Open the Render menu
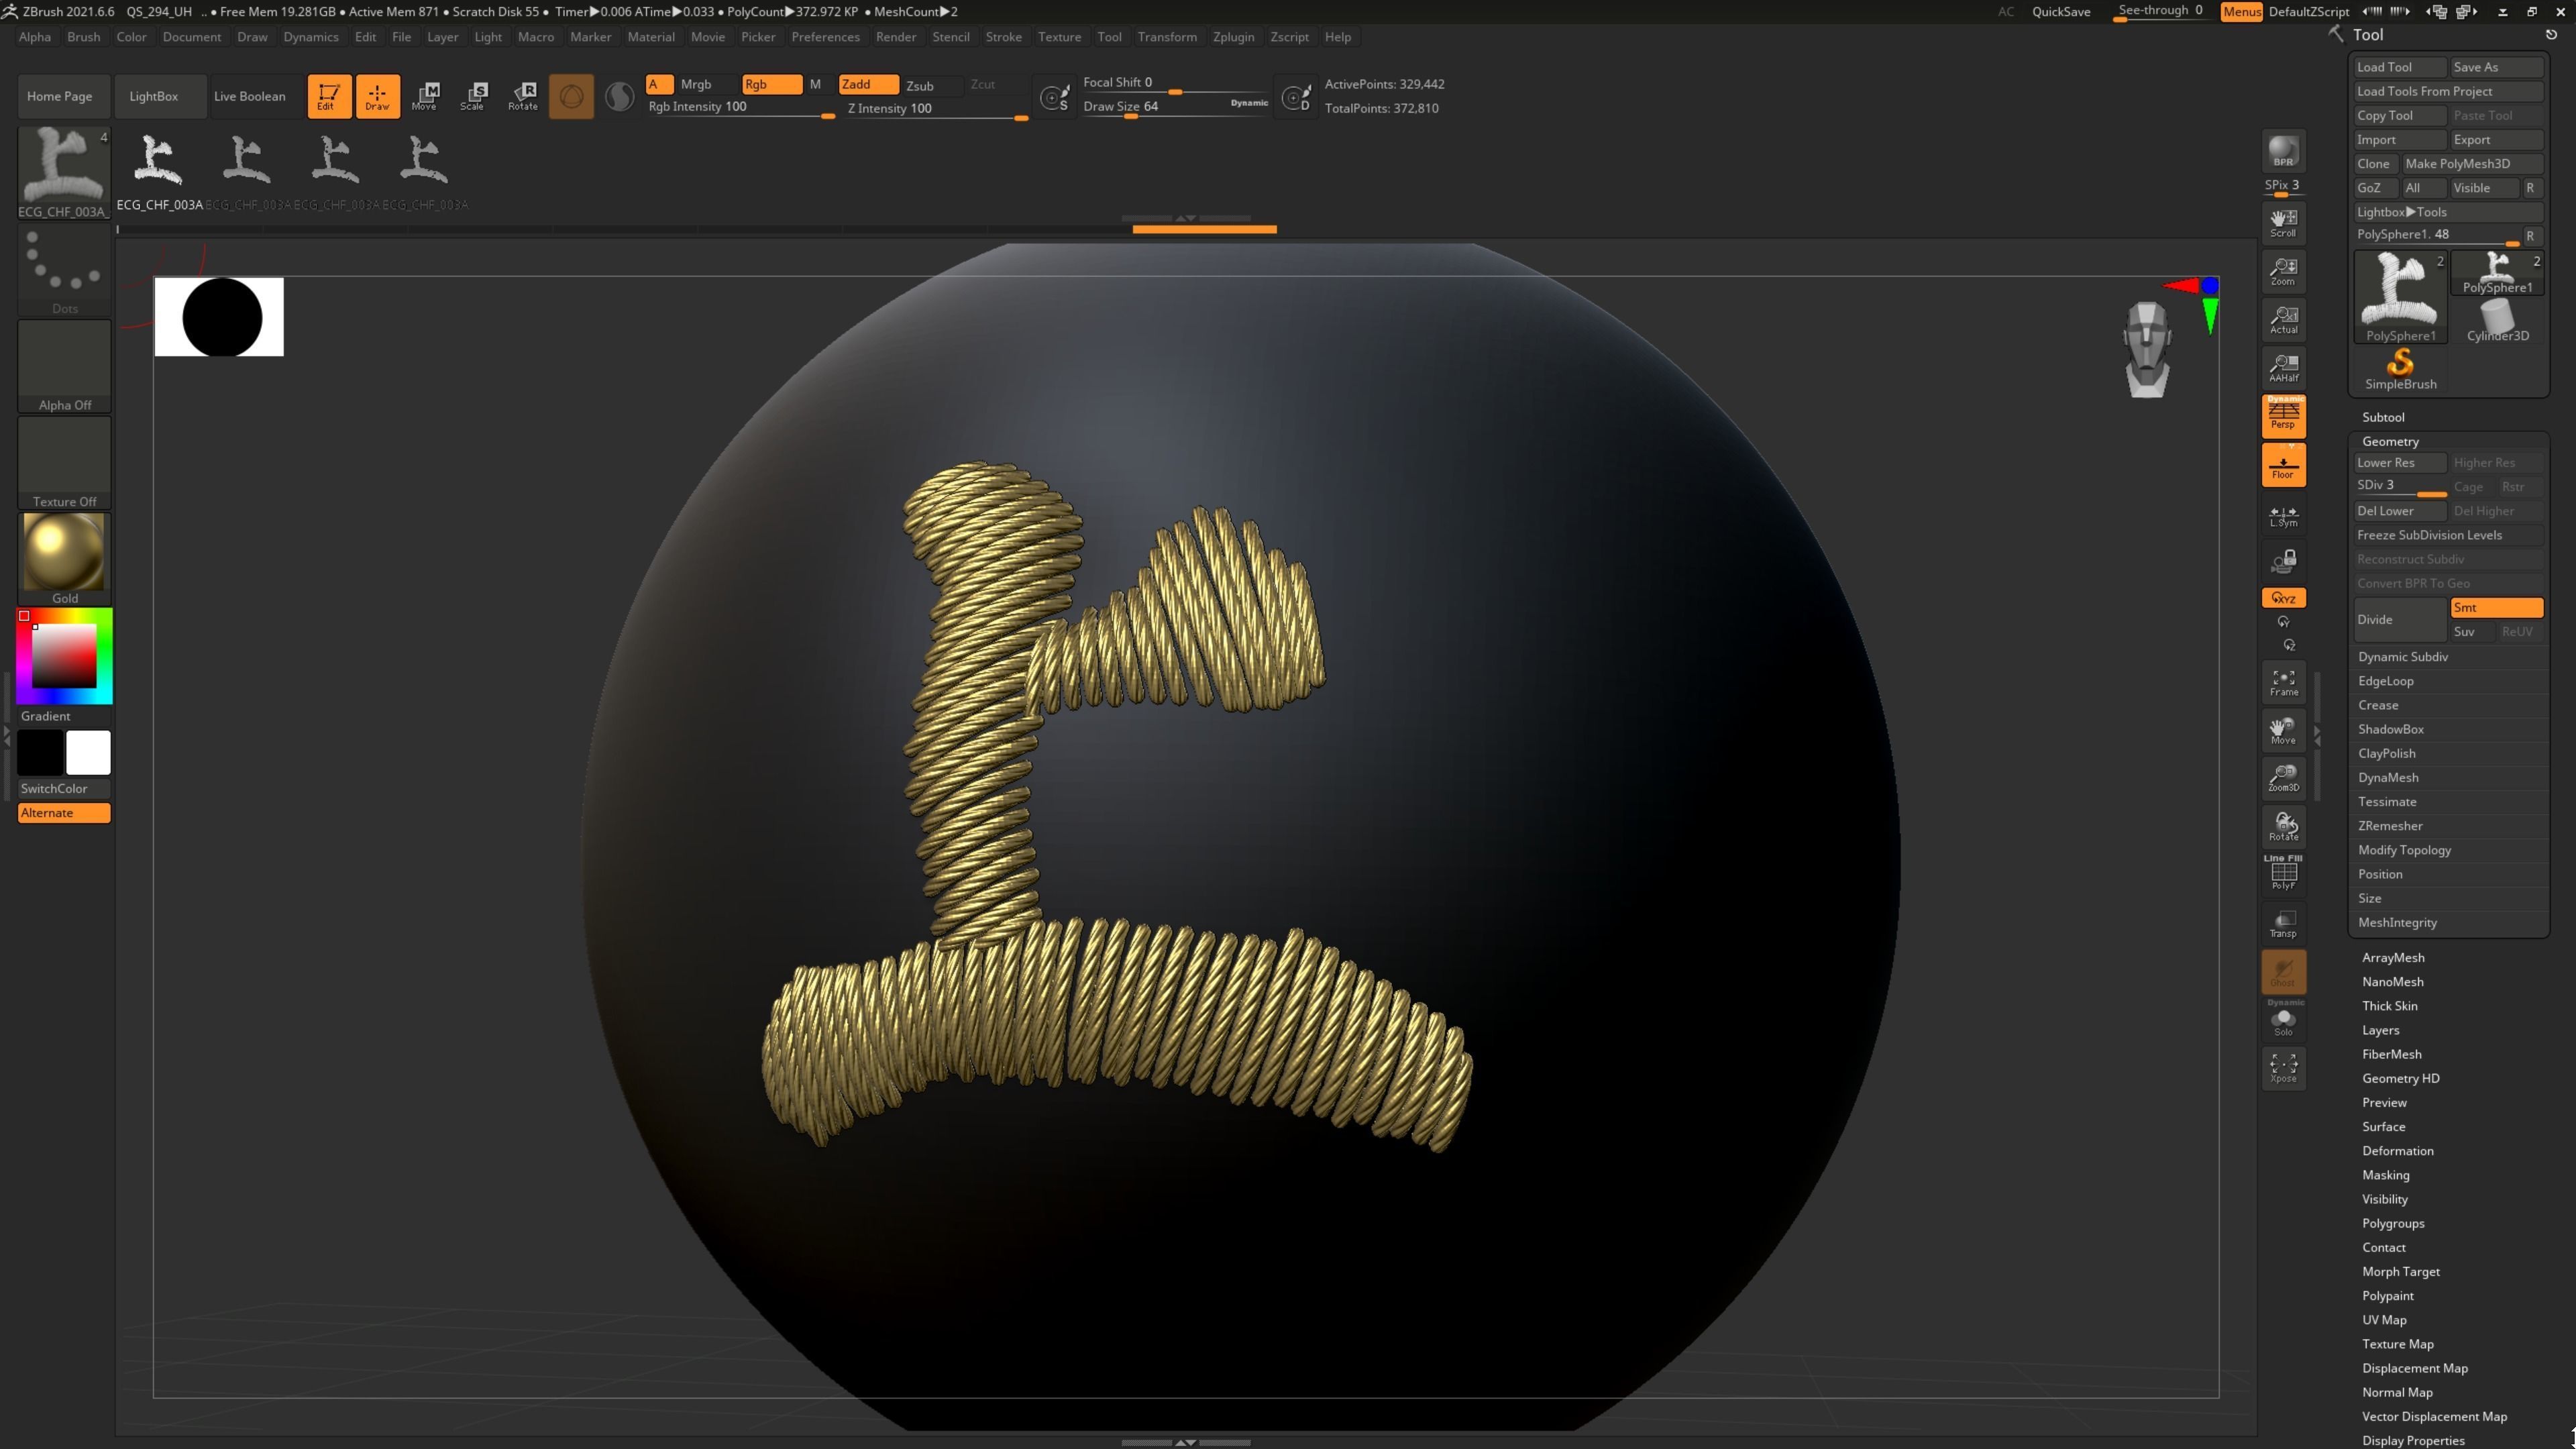The image size is (2576, 1449). (895, 37)
